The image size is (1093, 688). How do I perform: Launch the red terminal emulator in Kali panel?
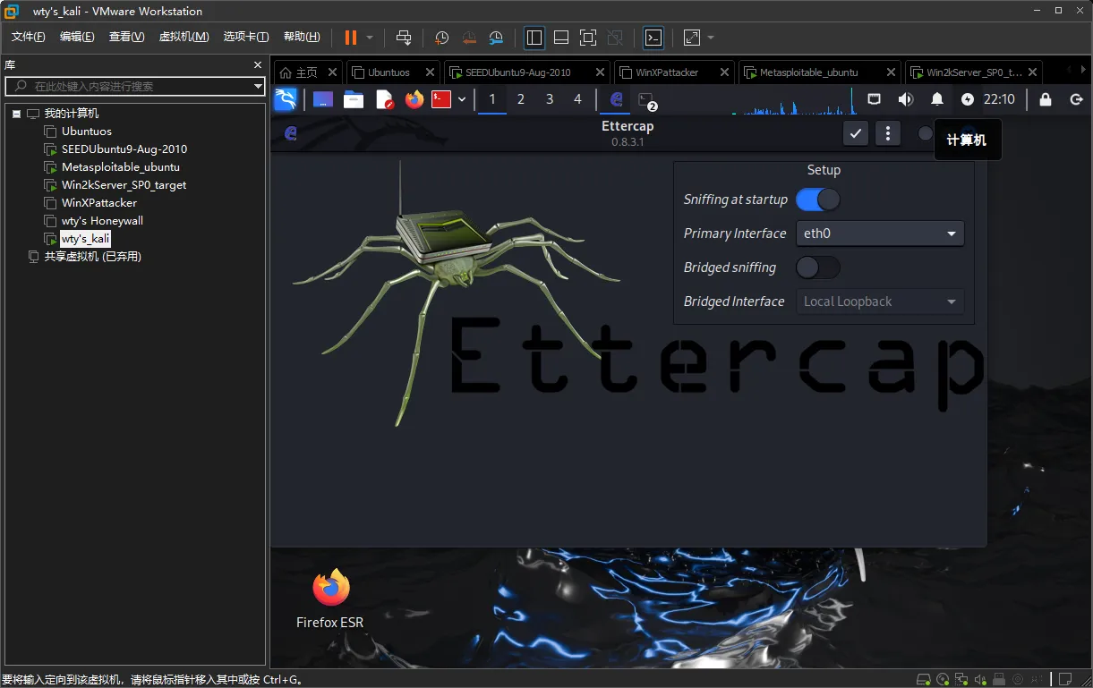(440, 99)
